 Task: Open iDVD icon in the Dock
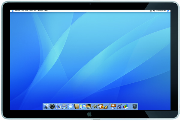tap(101, 106)
